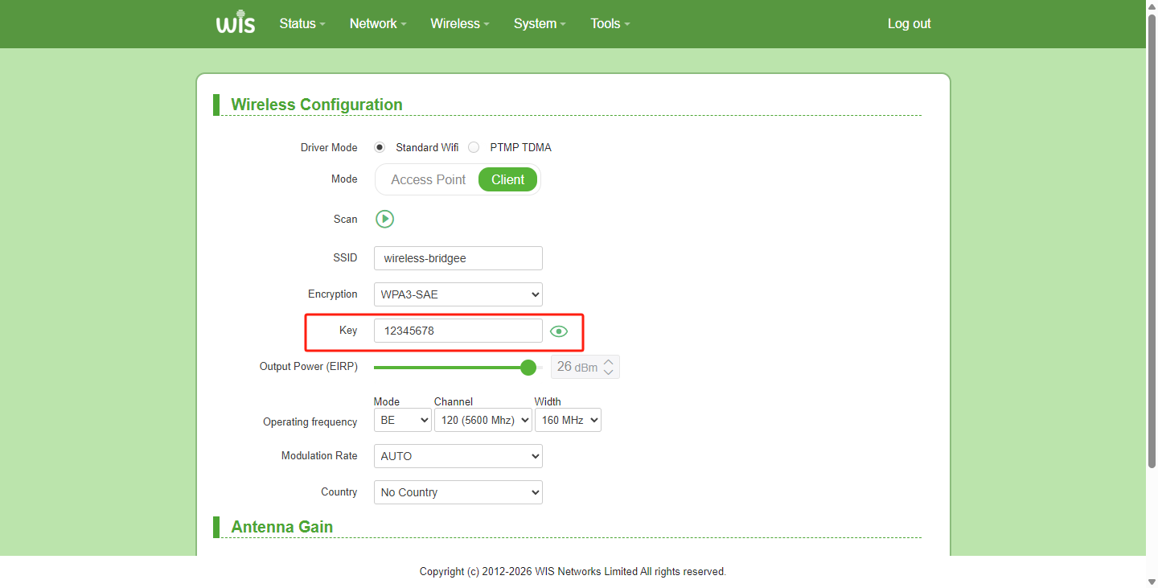Click the Log out link
The image size is (1158, 588).
(910, 24)
